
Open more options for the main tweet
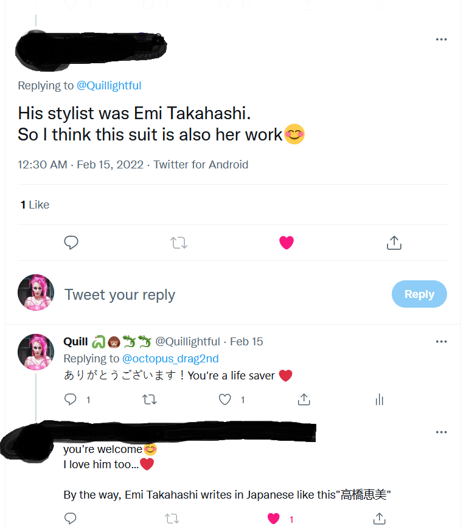click(442, 40)
